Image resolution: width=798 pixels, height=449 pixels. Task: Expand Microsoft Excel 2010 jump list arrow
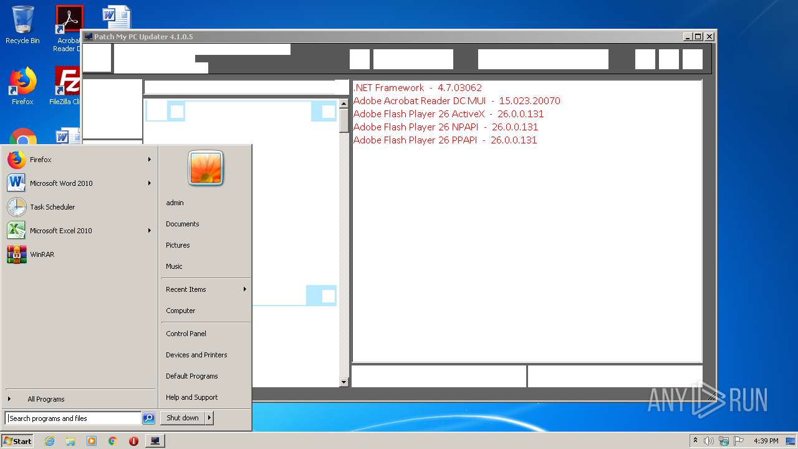pos(150,231)
